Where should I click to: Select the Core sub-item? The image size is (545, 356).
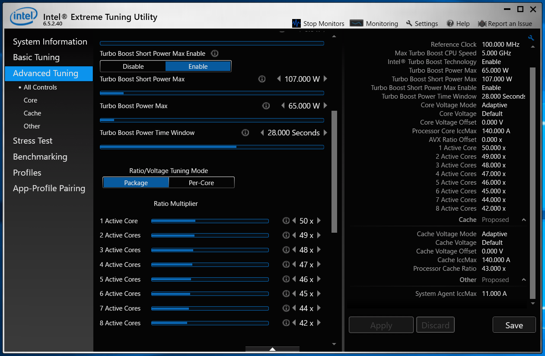tap(31, 100)
